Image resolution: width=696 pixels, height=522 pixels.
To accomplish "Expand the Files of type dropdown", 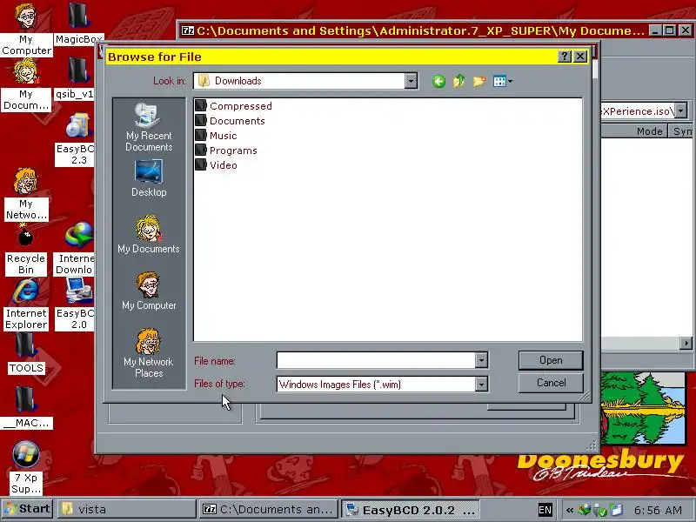I will click(x=481, y=384).
